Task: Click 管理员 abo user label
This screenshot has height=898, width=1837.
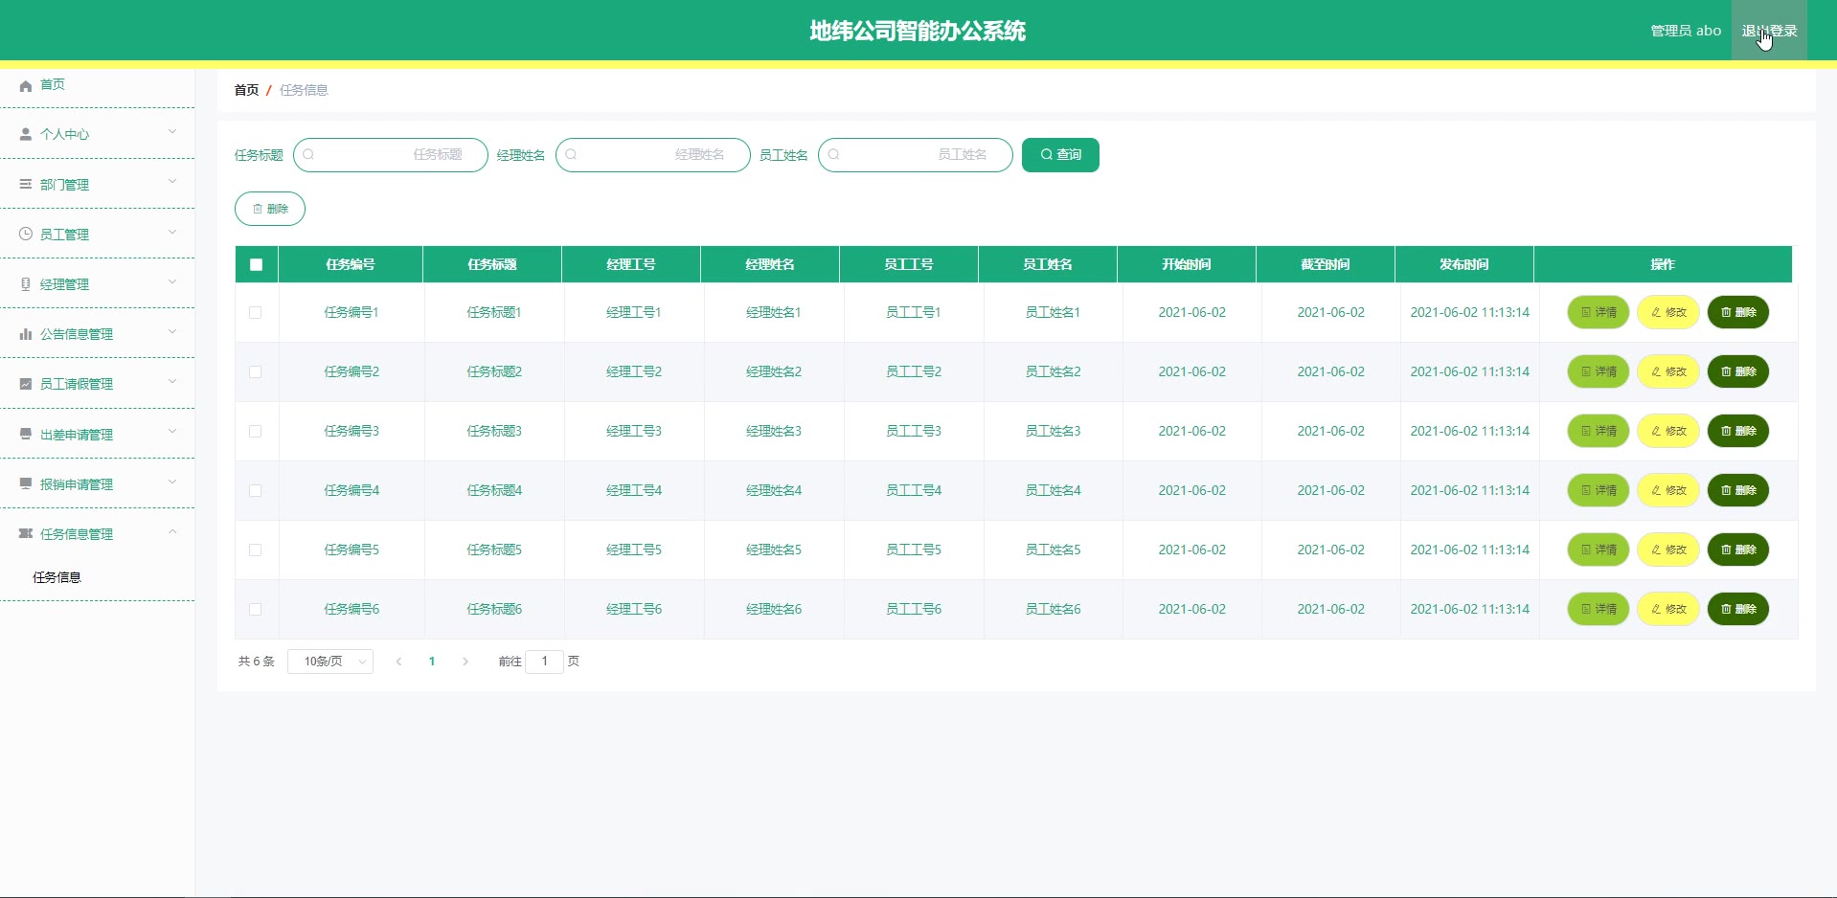Action: point(1686,31)
